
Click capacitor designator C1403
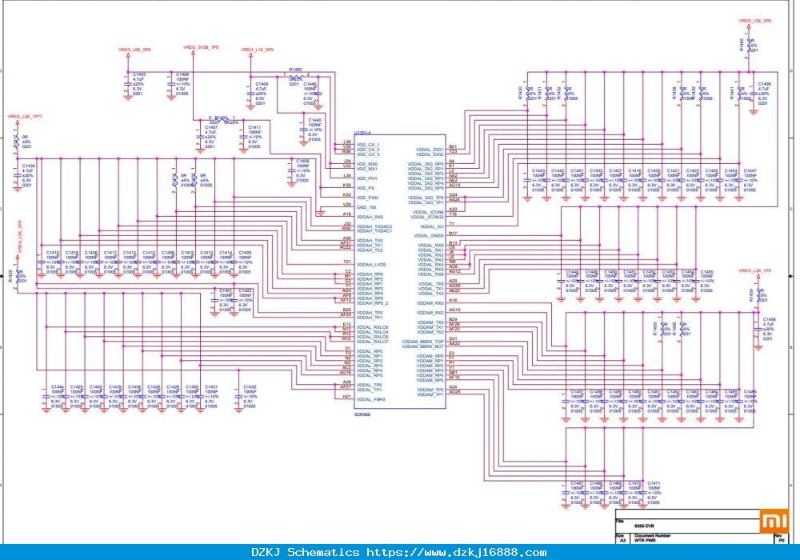point(138,74)
